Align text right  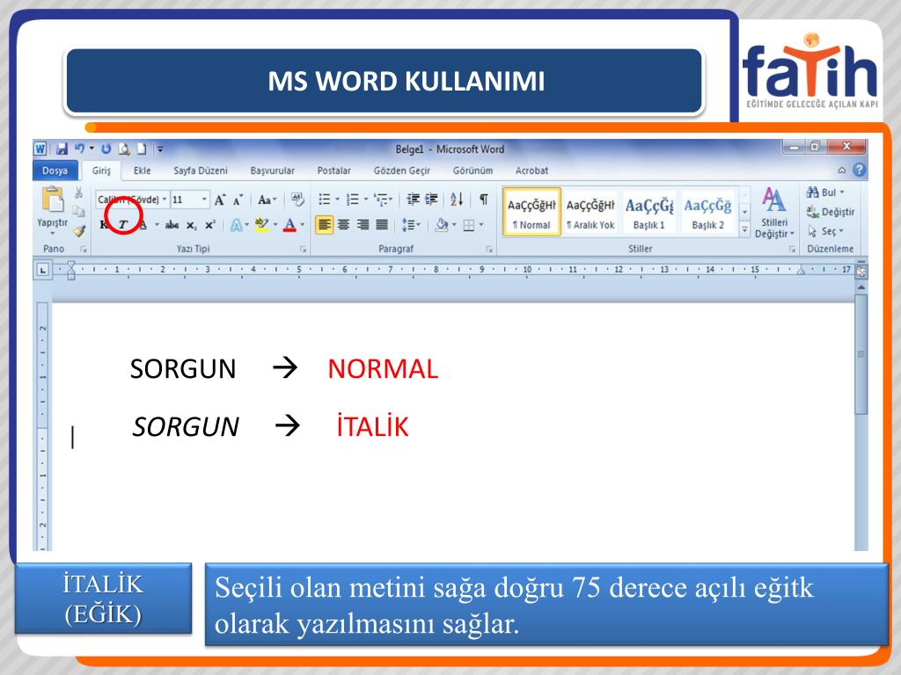(363, 224)
